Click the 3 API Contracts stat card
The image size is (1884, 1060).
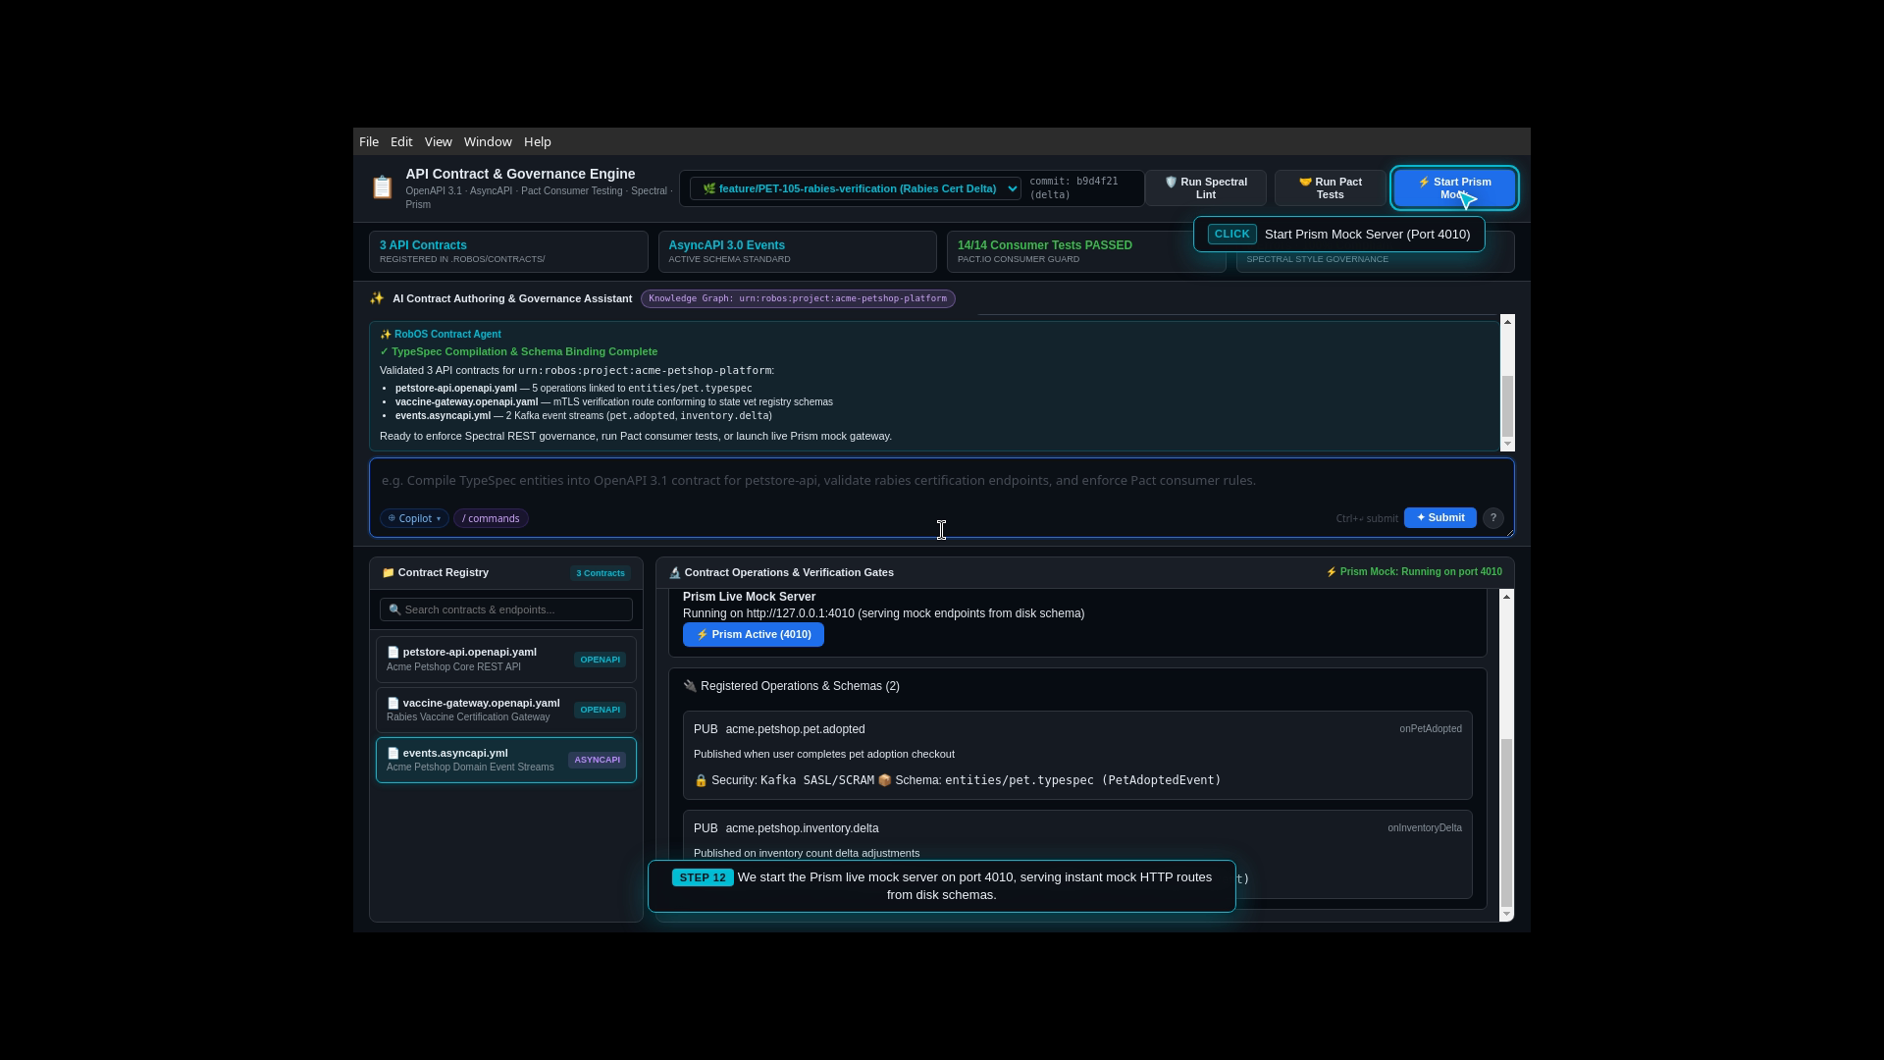(508, 251)
